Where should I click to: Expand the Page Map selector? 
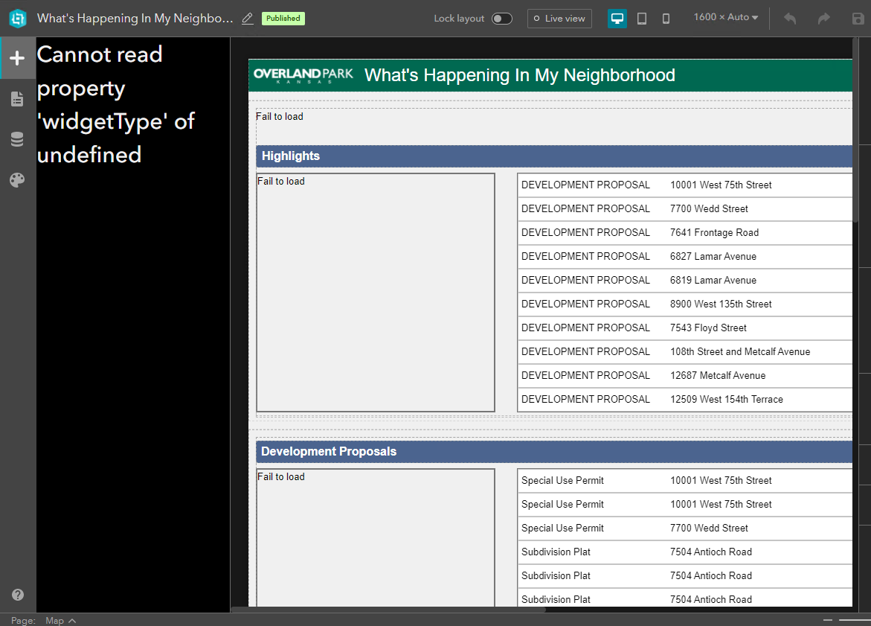click(60, 621)
